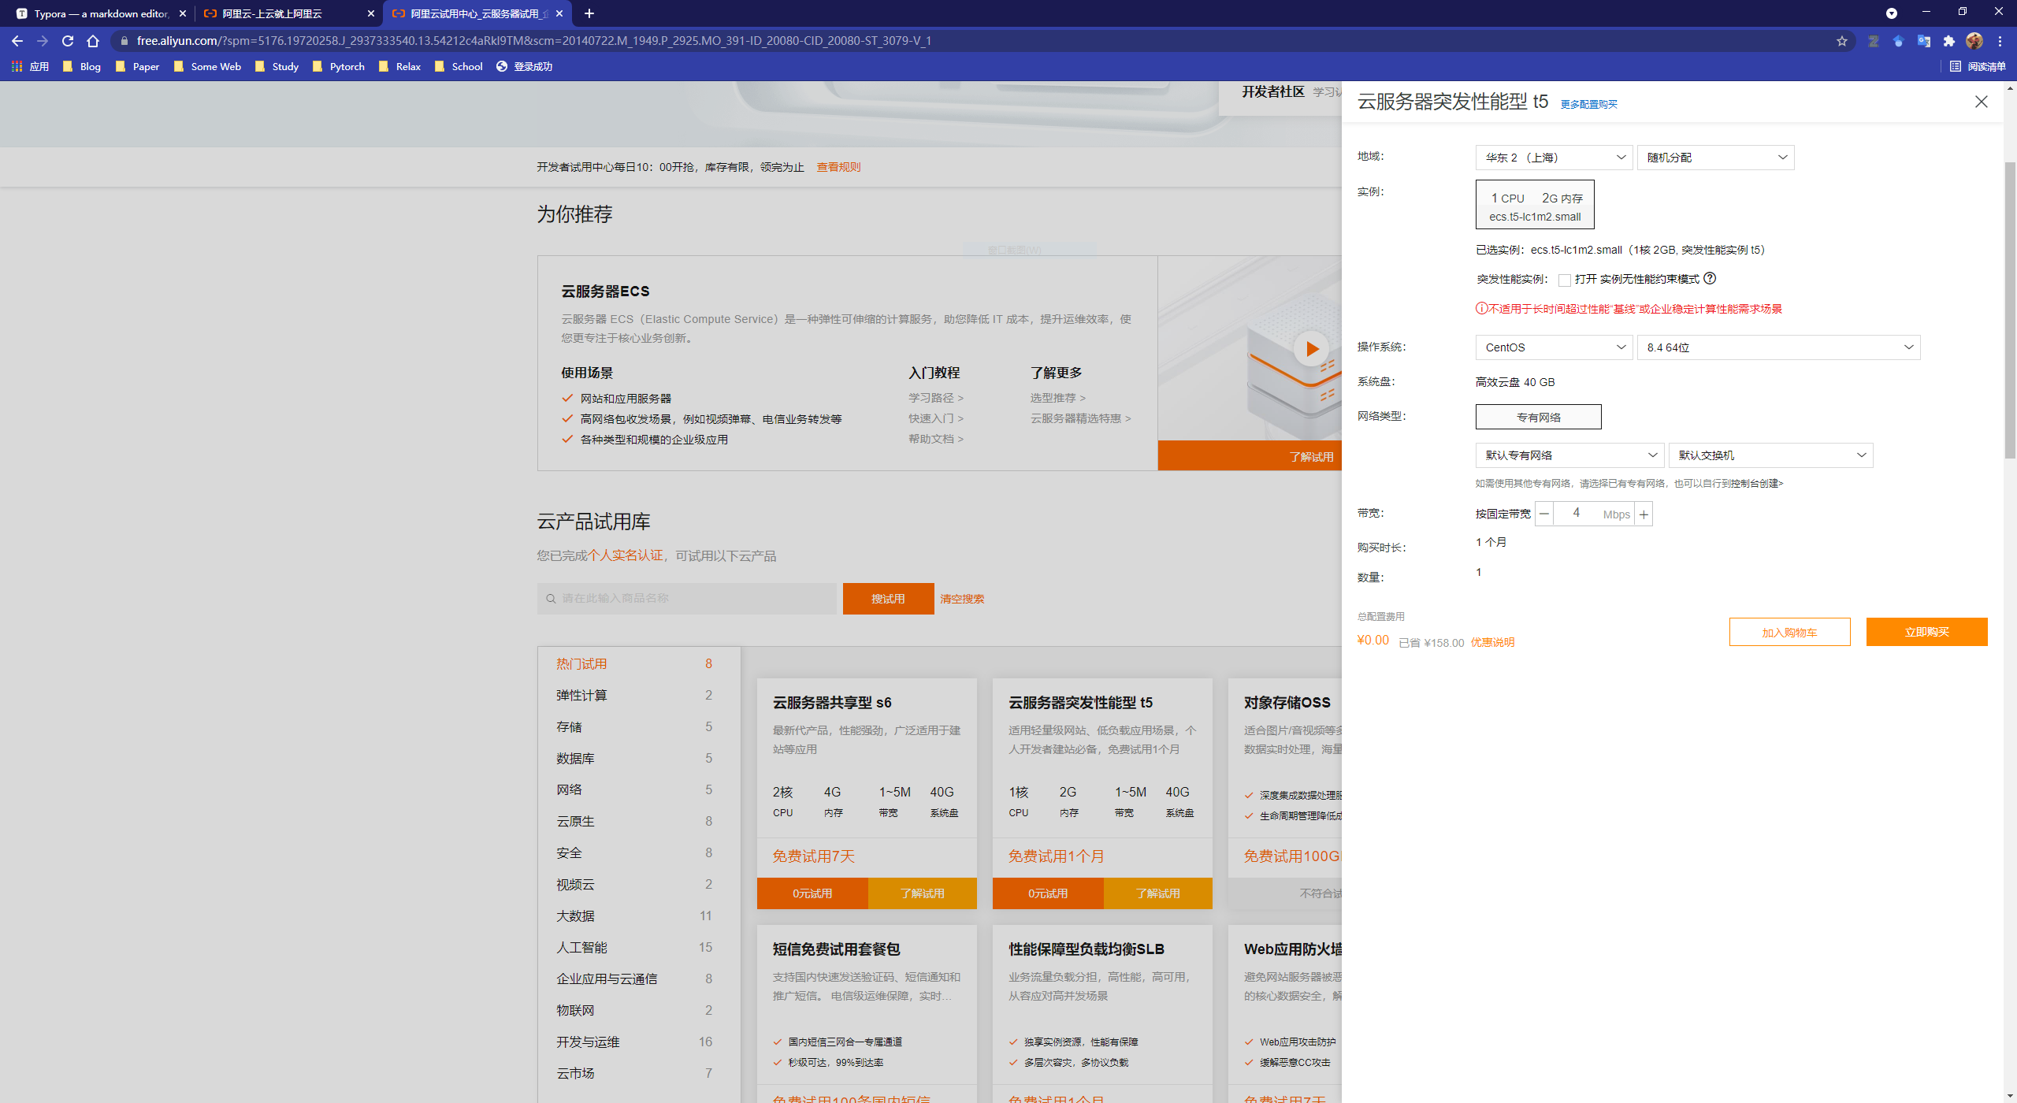Open the 华东 2（上海）region dropdown

point(1553,157)
